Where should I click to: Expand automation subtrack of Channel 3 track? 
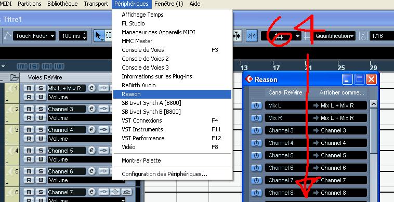[7, 121]
